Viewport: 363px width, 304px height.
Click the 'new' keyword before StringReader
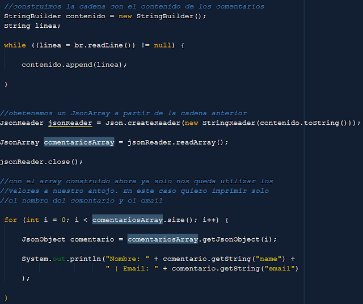tap(191, 123)
